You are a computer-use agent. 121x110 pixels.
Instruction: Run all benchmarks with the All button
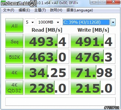pyautogui.click(x=14, y=25)
